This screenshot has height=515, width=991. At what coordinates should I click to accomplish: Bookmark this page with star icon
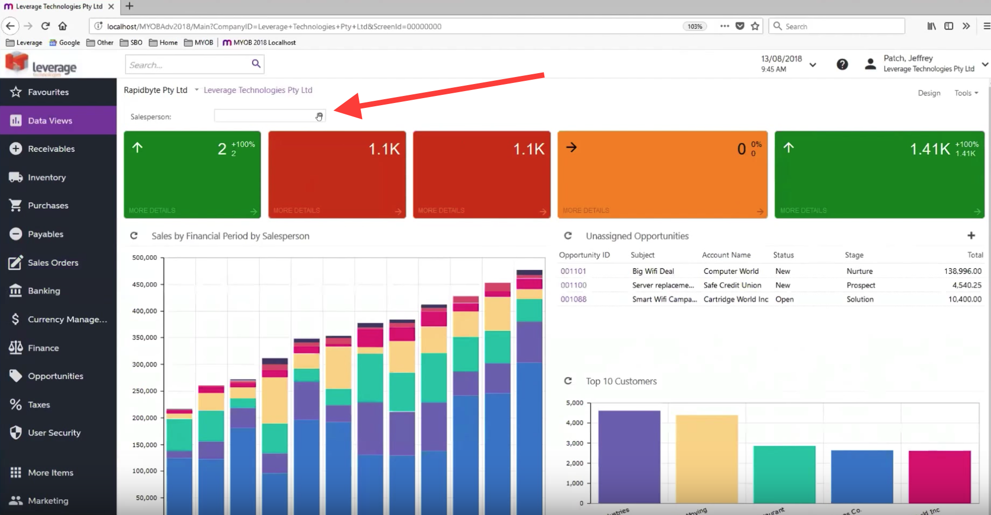(x=755, y=26)
